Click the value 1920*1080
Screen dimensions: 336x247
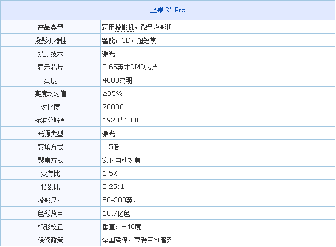[x=122, y=120]
